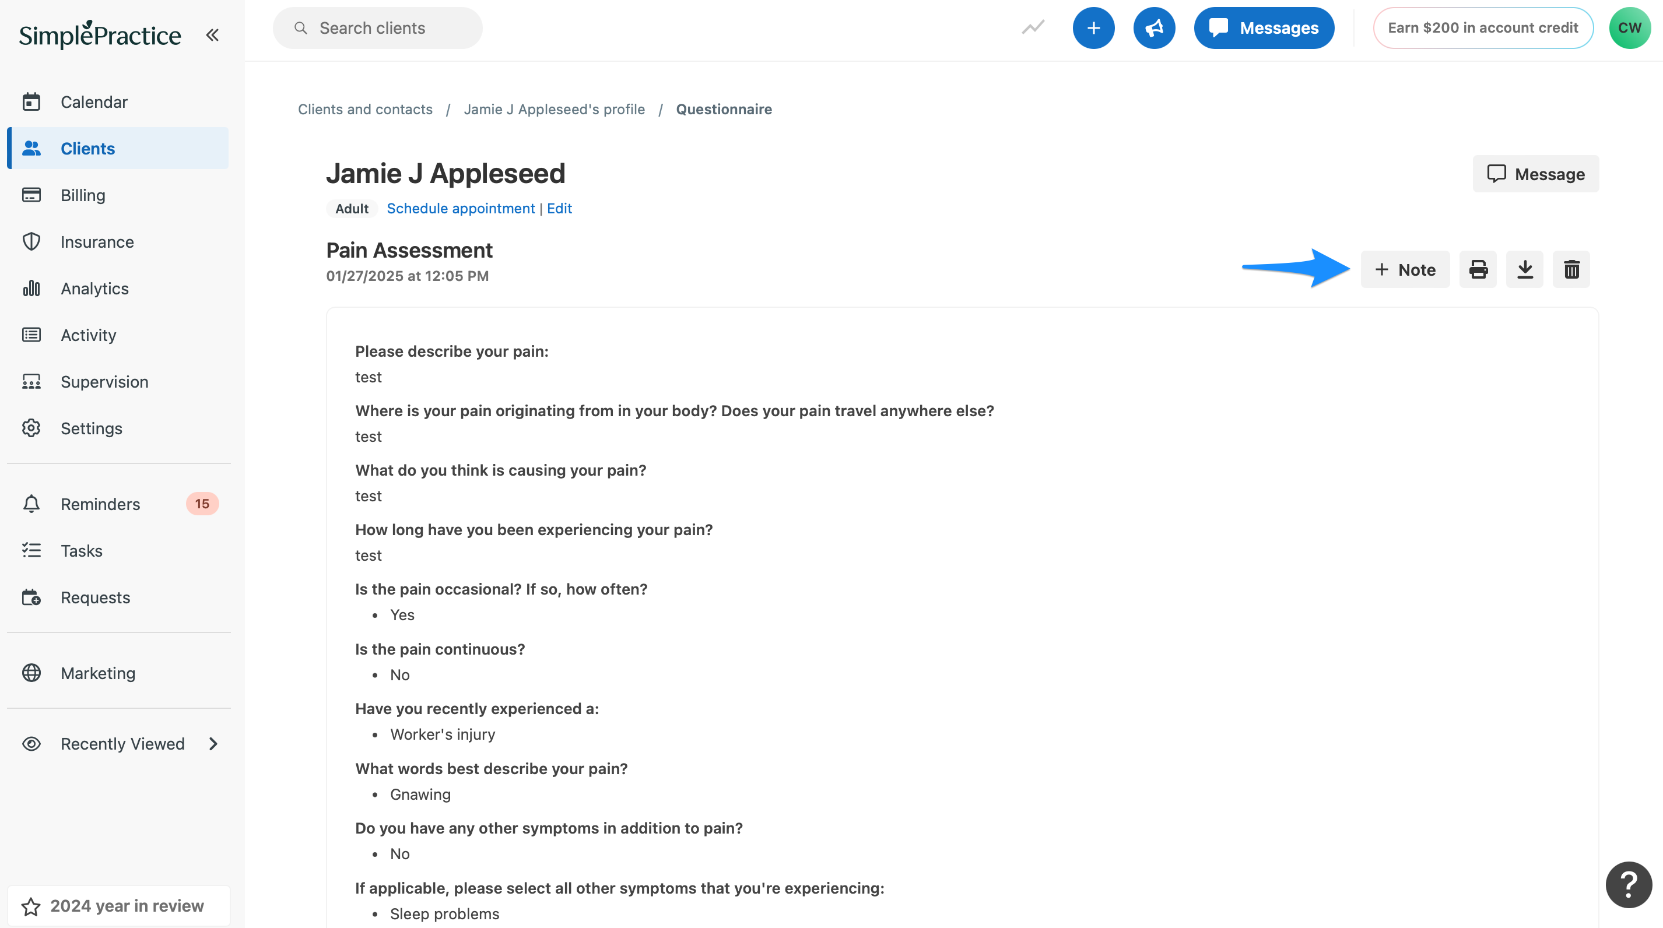Click the Search clients field

click(x=378, y=28)
